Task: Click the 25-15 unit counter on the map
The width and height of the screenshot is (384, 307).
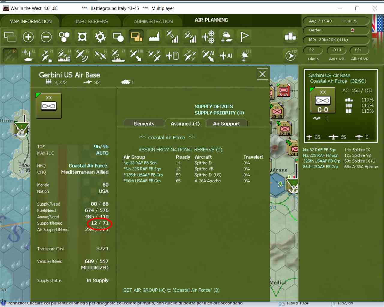Action: point(277,112)
